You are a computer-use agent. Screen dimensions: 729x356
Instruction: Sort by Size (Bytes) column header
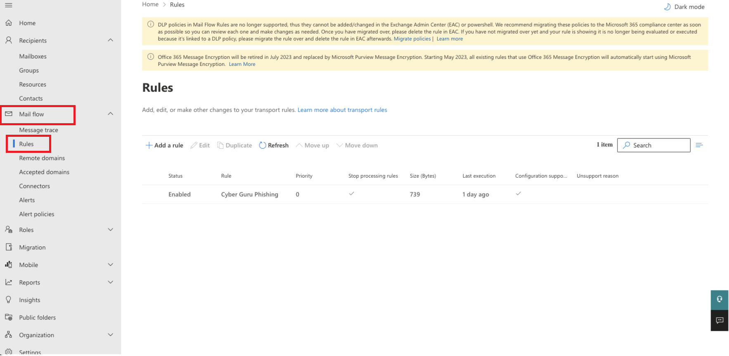pos(423,176)
